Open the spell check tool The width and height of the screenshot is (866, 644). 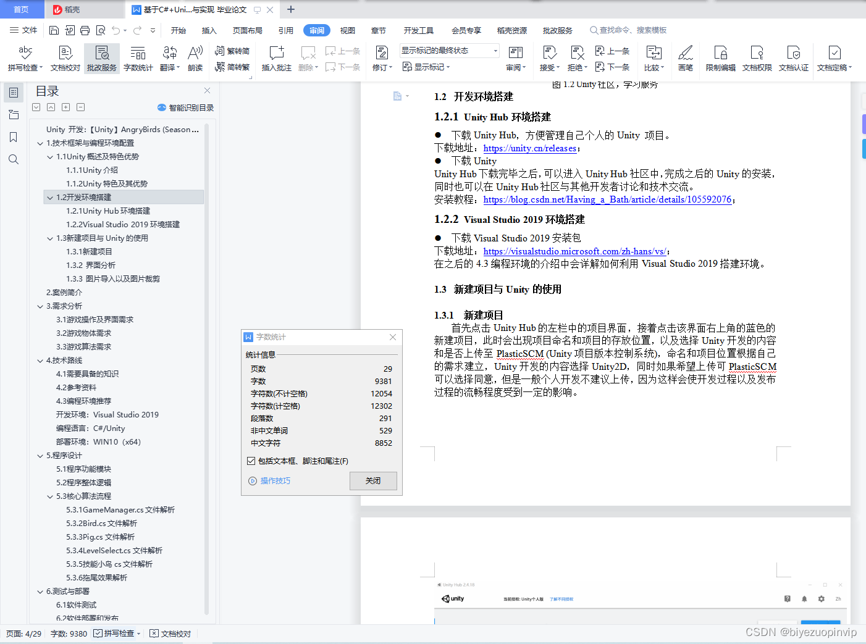coord(25,58)
